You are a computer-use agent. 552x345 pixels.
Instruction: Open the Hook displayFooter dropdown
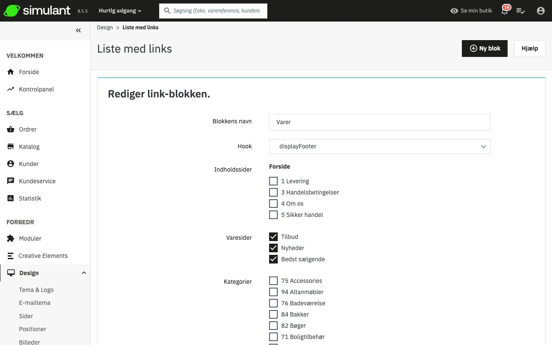click(379, 147)
